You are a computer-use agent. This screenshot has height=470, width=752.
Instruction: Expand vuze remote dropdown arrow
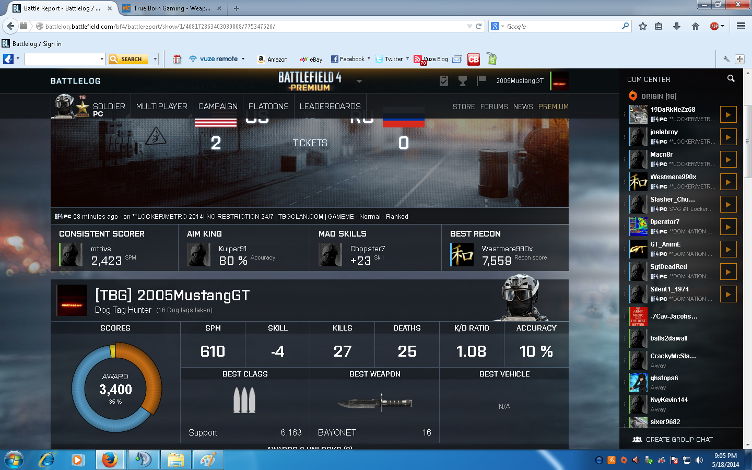(243, 59)
